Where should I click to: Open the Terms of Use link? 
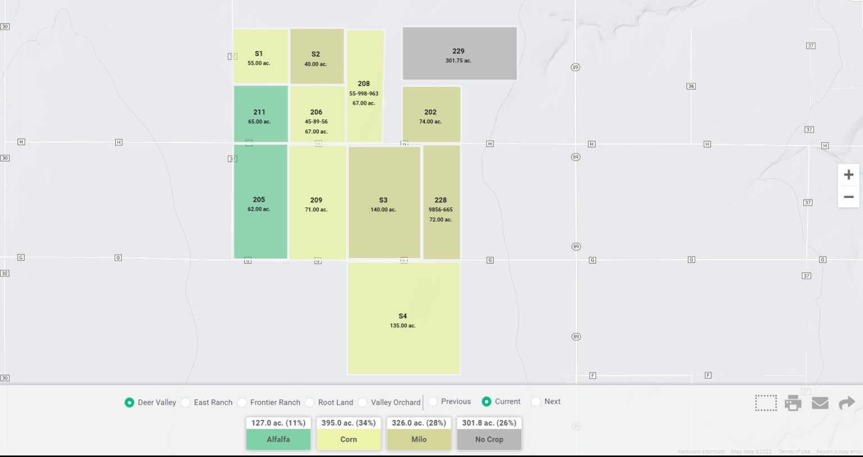coord(794,451)
